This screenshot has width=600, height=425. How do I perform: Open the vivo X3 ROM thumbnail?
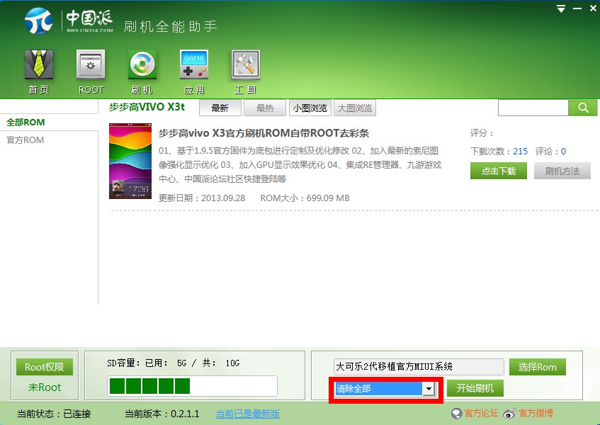tap(130, 161)
